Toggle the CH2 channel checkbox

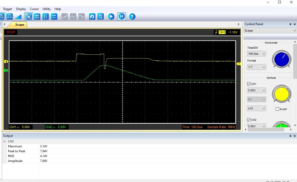[249, 120]
